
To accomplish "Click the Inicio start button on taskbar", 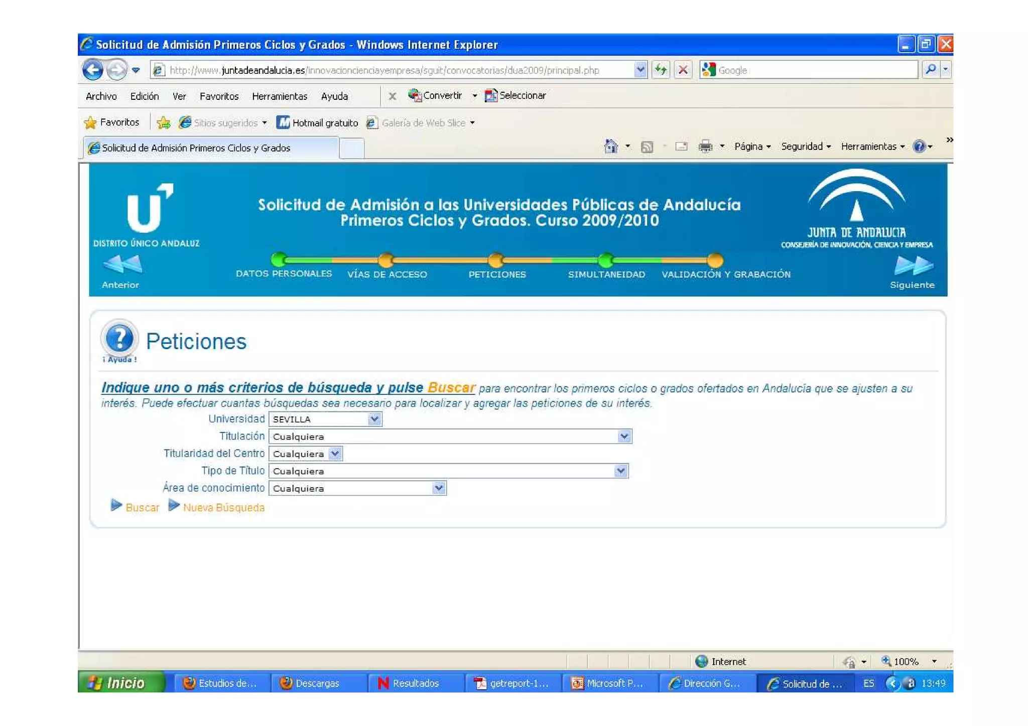I will click(x=120, y=683).
